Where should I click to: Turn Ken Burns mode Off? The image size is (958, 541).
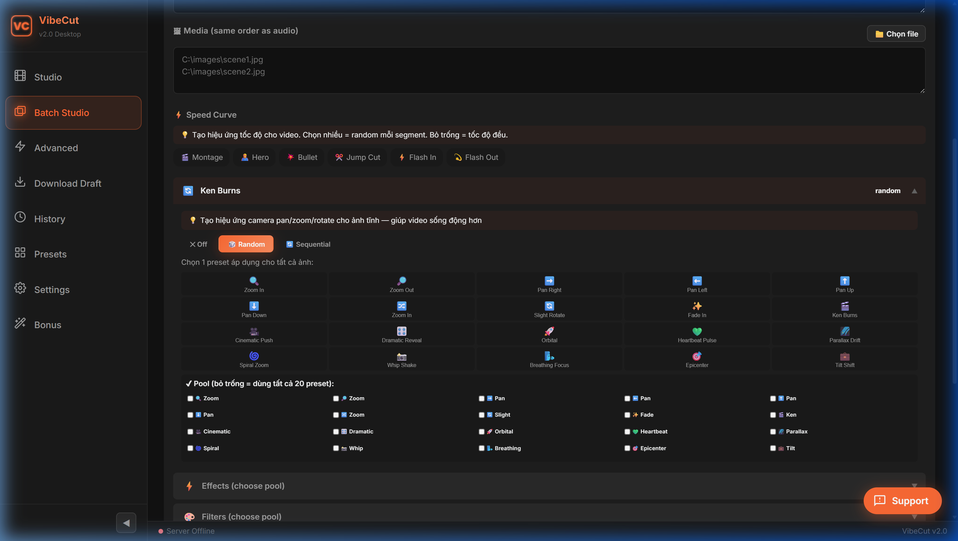(198, 244)
